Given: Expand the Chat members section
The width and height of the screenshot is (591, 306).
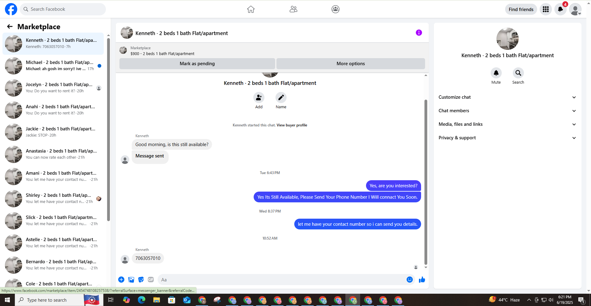Looking at the screenshot, I should (507, 111).
